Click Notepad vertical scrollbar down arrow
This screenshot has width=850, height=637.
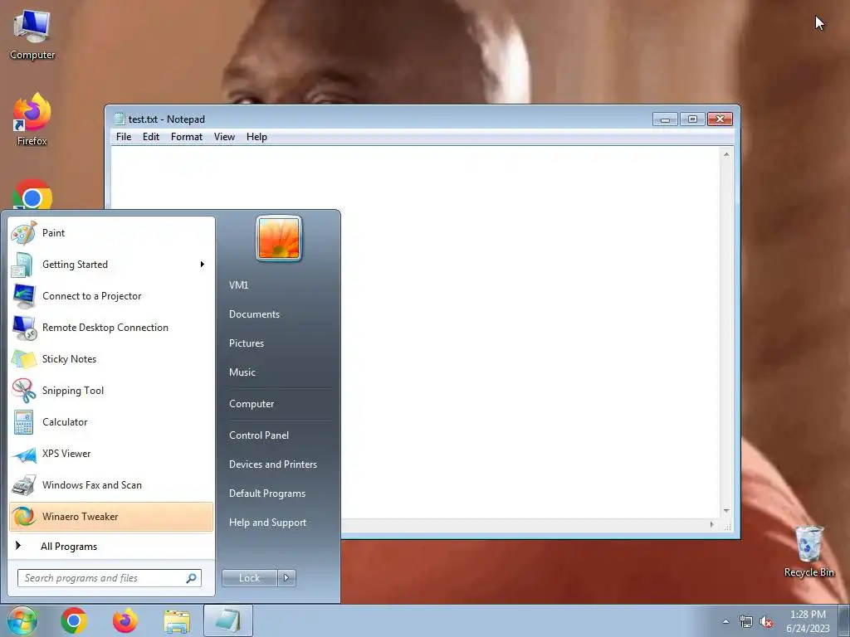point(726,511)
